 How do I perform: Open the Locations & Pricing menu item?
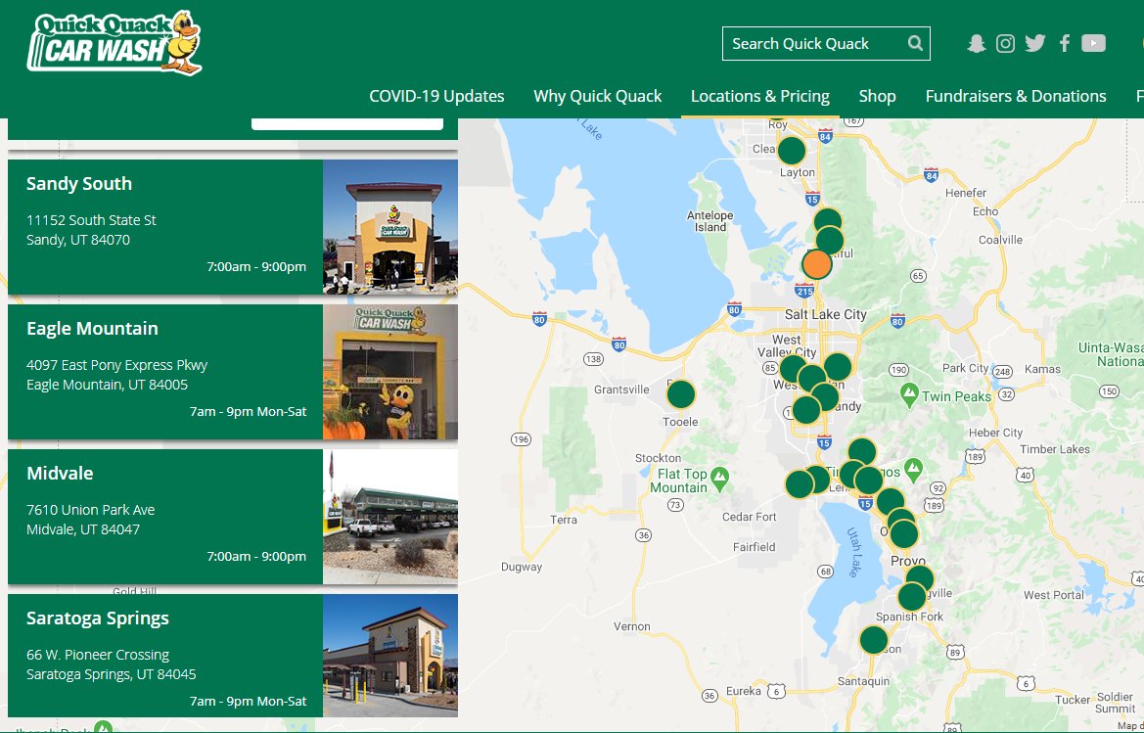[760, 96]
